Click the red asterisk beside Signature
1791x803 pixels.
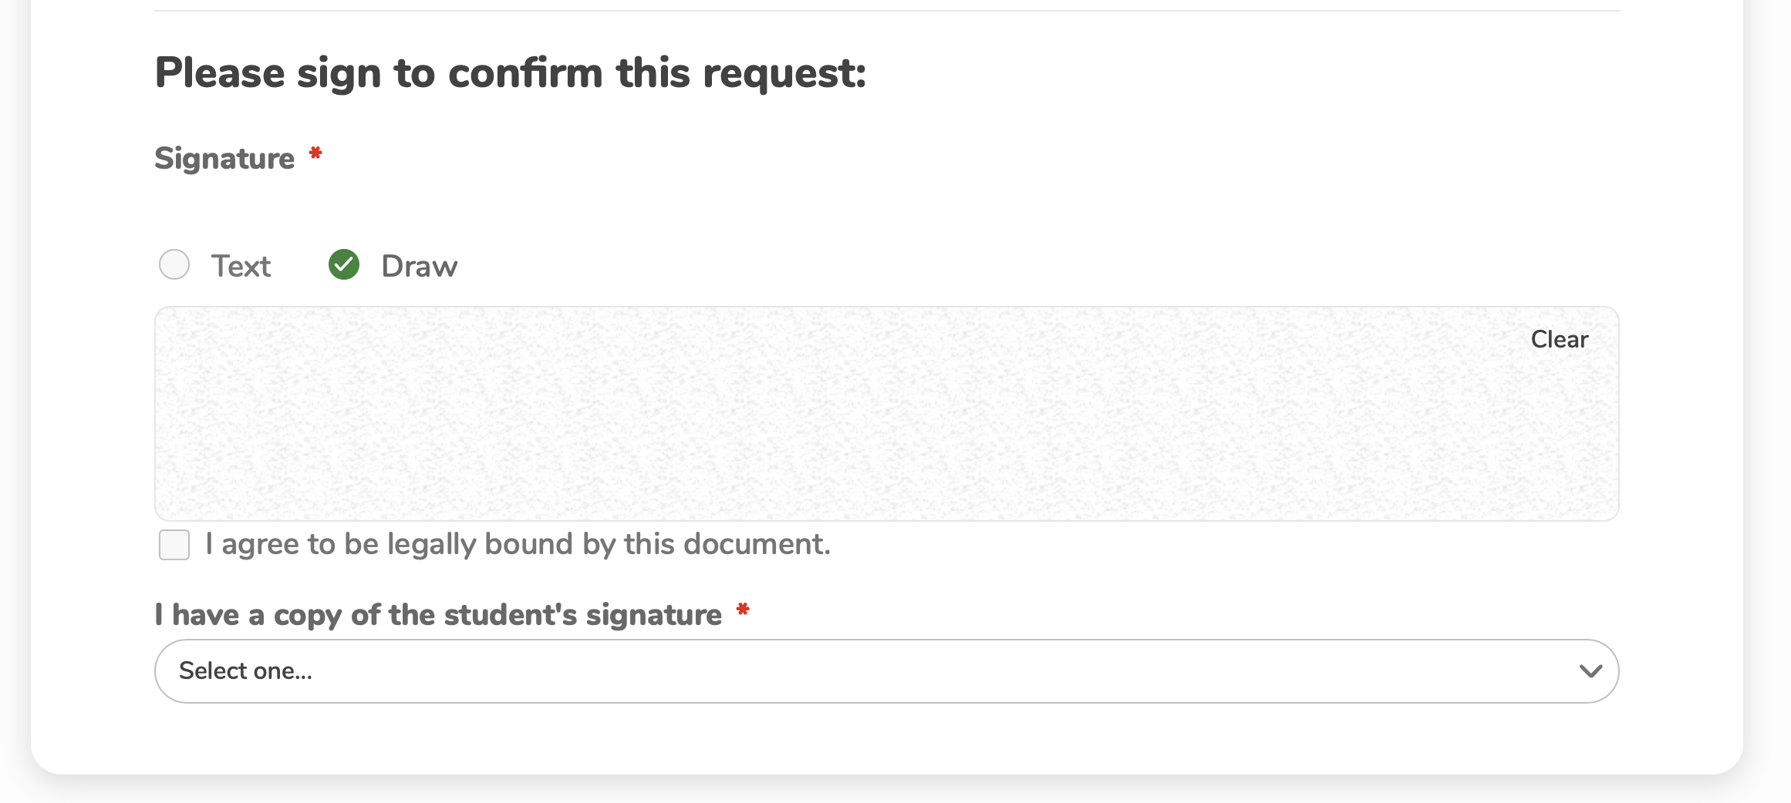point(315,154)
